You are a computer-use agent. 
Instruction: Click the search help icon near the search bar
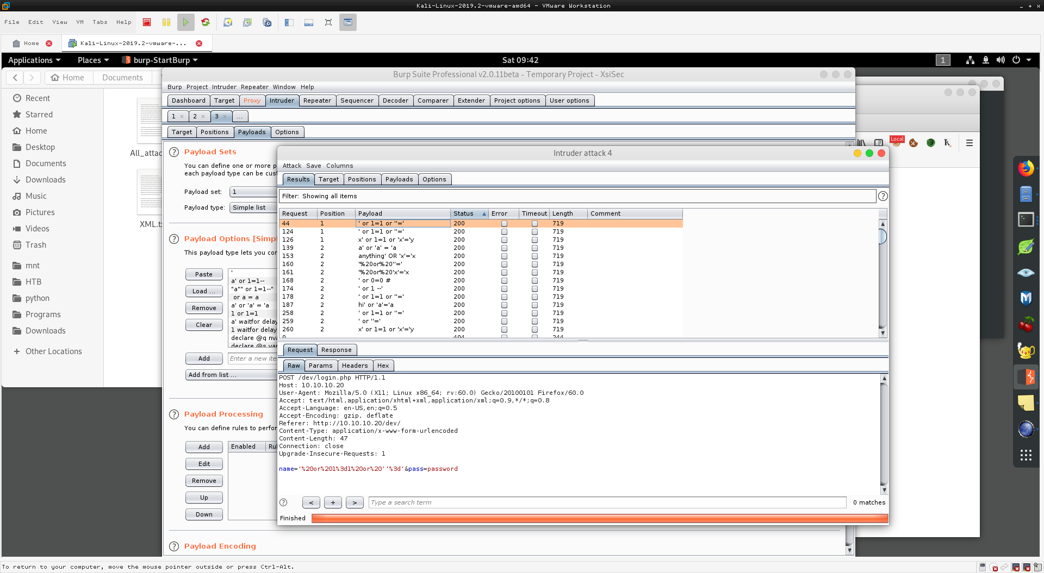click(283, 502)
